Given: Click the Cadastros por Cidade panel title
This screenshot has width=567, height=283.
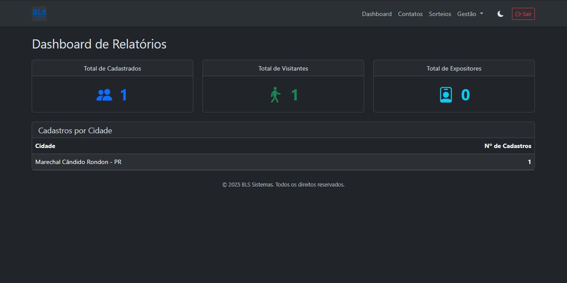Looking at the screenshot, I should pyautogui.click(x=75, y=131).
